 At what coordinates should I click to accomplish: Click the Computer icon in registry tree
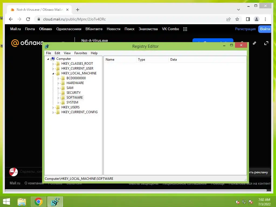[53, 58]
